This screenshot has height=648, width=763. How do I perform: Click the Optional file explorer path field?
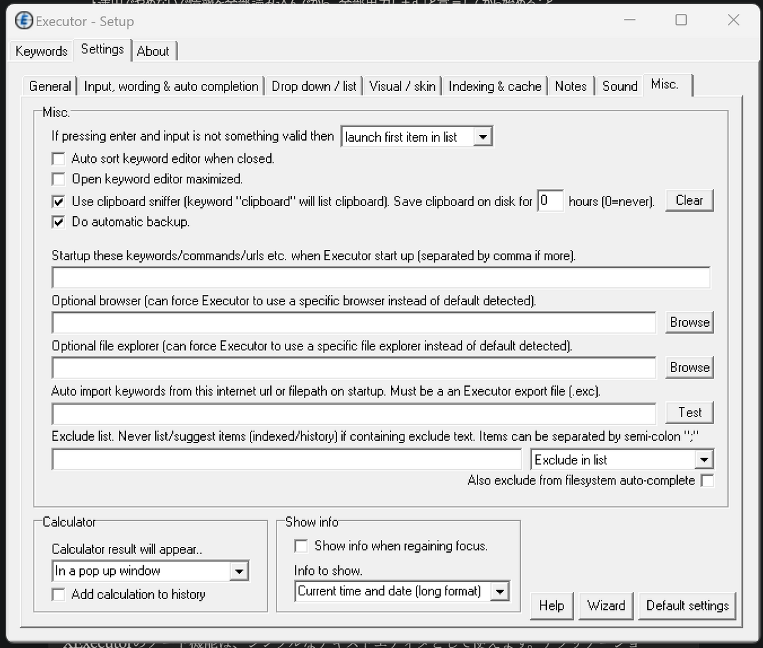354,368
